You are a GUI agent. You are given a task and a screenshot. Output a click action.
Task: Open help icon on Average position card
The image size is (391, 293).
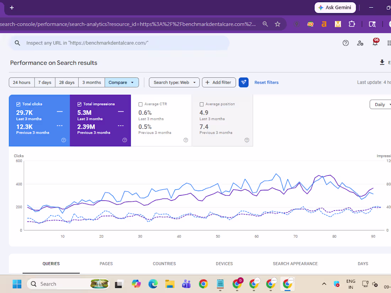(247, 140)
